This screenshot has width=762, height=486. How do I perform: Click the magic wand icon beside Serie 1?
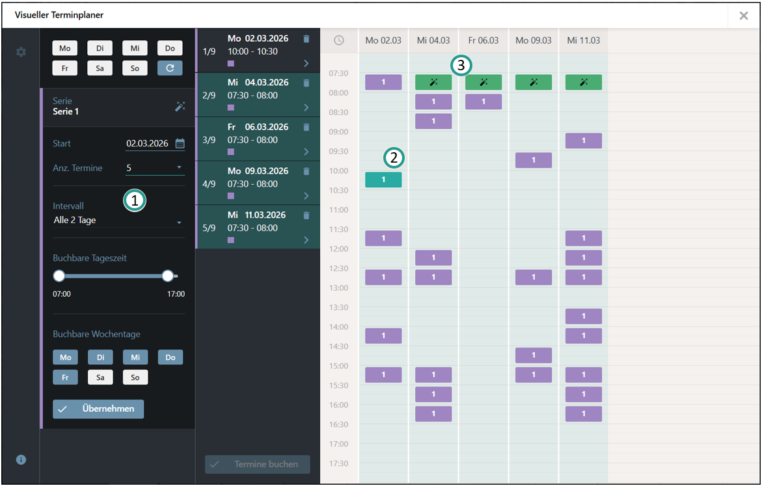pos(180,107)
